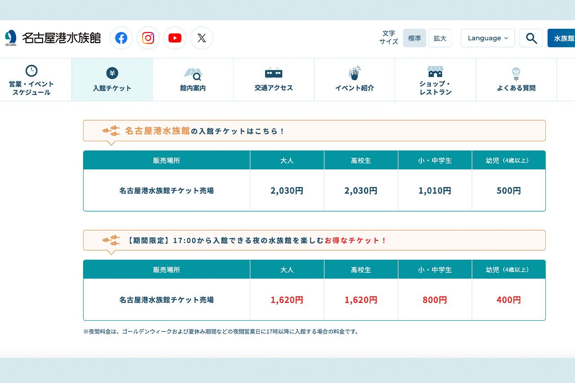
Task: Open the Facebook page icon
Action: click(121, 38)
